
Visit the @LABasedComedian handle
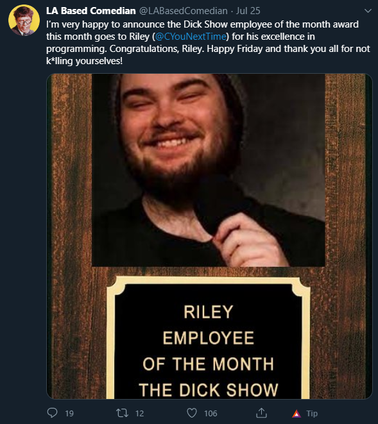(183, 11)
